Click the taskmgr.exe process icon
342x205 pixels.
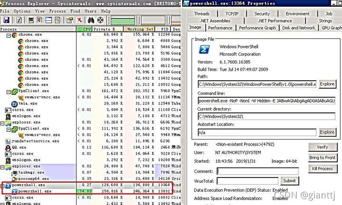pos(15,173)
